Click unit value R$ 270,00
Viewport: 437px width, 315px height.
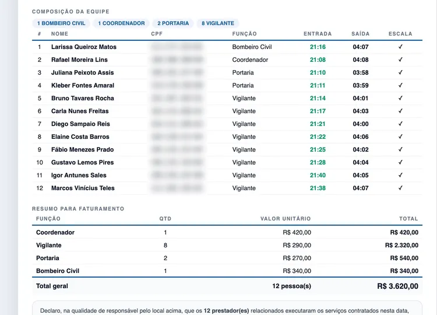[297, 258]
